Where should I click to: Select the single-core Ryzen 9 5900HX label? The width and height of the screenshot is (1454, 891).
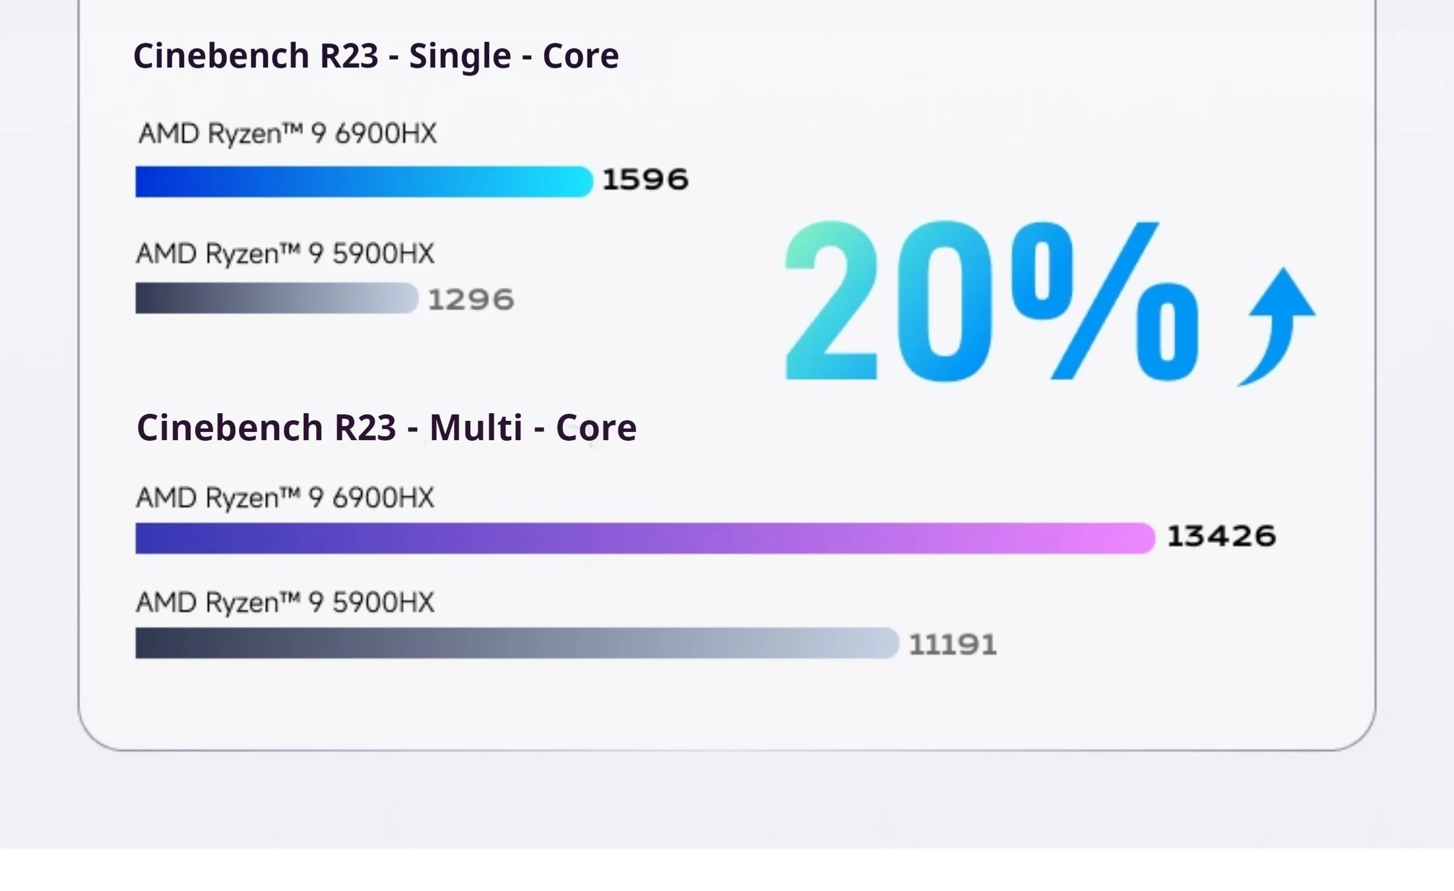[285, 254]
